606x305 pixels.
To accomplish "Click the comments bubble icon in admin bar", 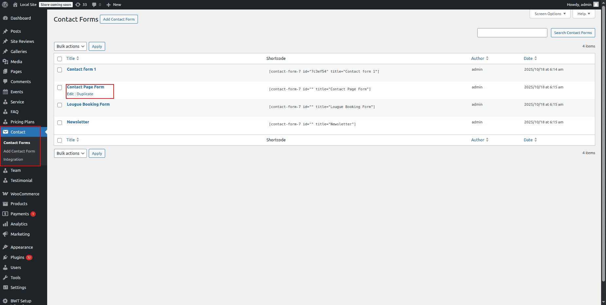I will (x=94, y=5).
